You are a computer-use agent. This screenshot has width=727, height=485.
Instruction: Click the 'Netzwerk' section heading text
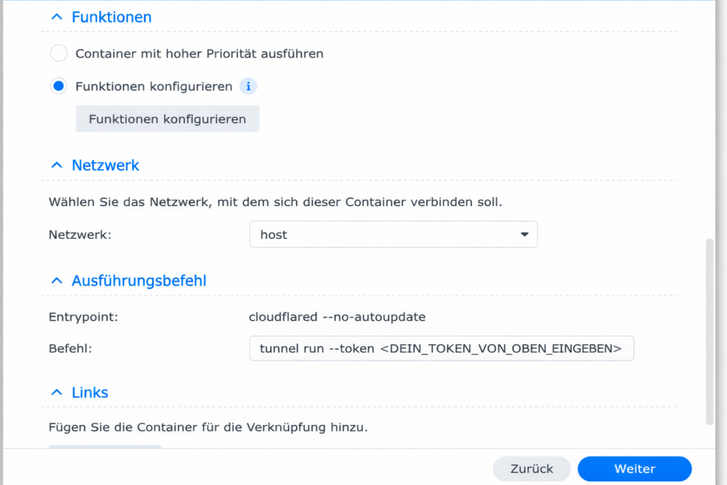[105, 165]
